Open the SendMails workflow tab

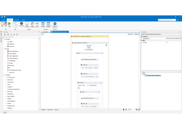coord(45,32)
